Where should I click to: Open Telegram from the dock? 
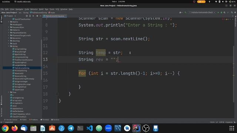(x=71, y=128)
